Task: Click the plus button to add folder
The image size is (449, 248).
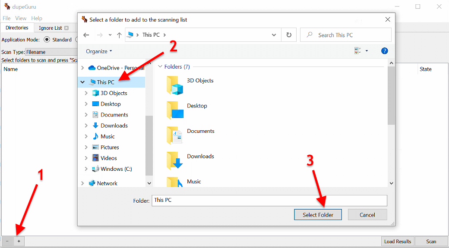Action: point(19,241)
